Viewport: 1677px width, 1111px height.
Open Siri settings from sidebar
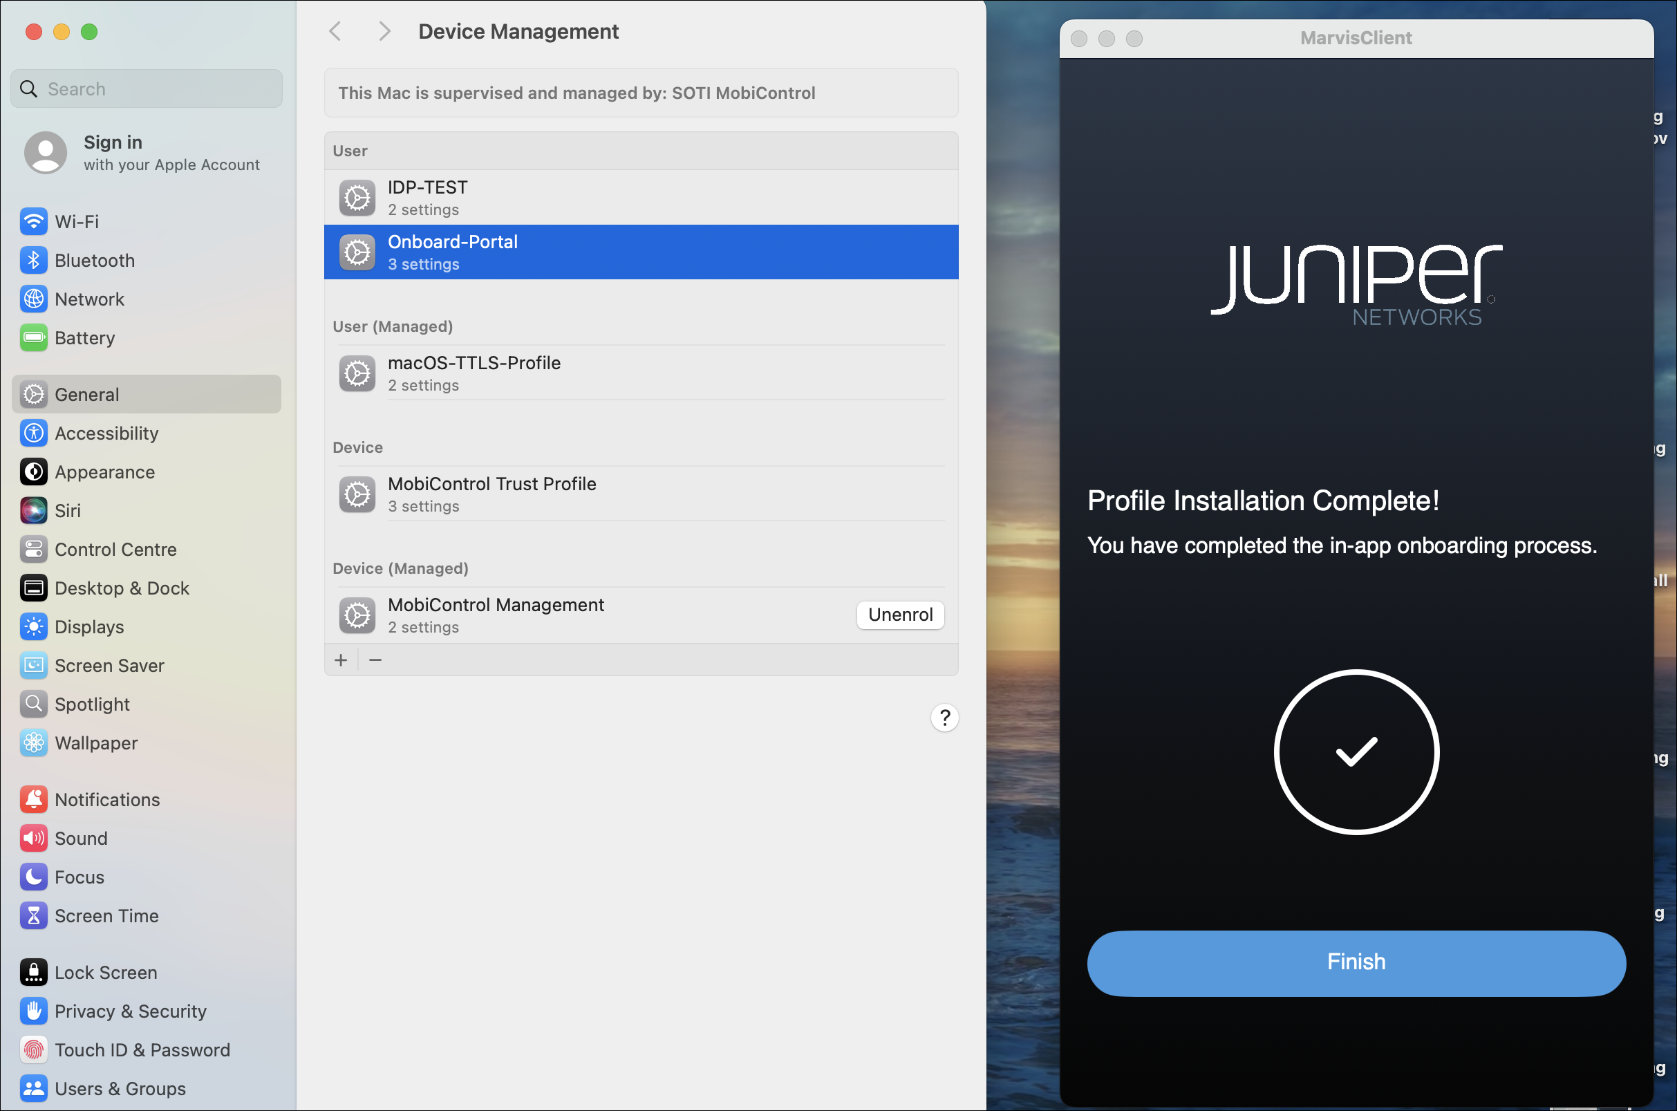tap(67, 511)
